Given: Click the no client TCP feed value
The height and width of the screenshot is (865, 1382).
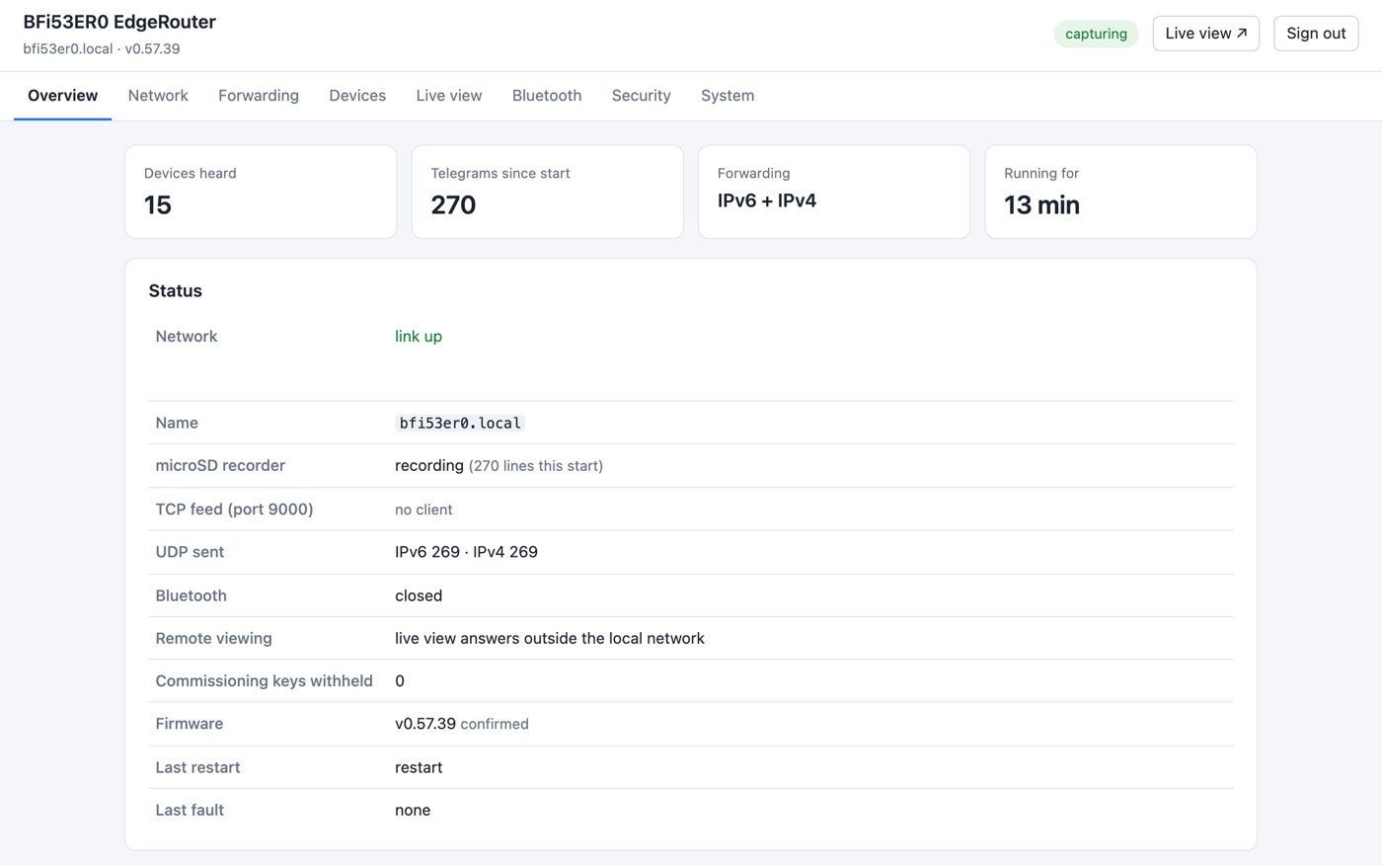Looking at the screenshot, I should tap(423, 510).
